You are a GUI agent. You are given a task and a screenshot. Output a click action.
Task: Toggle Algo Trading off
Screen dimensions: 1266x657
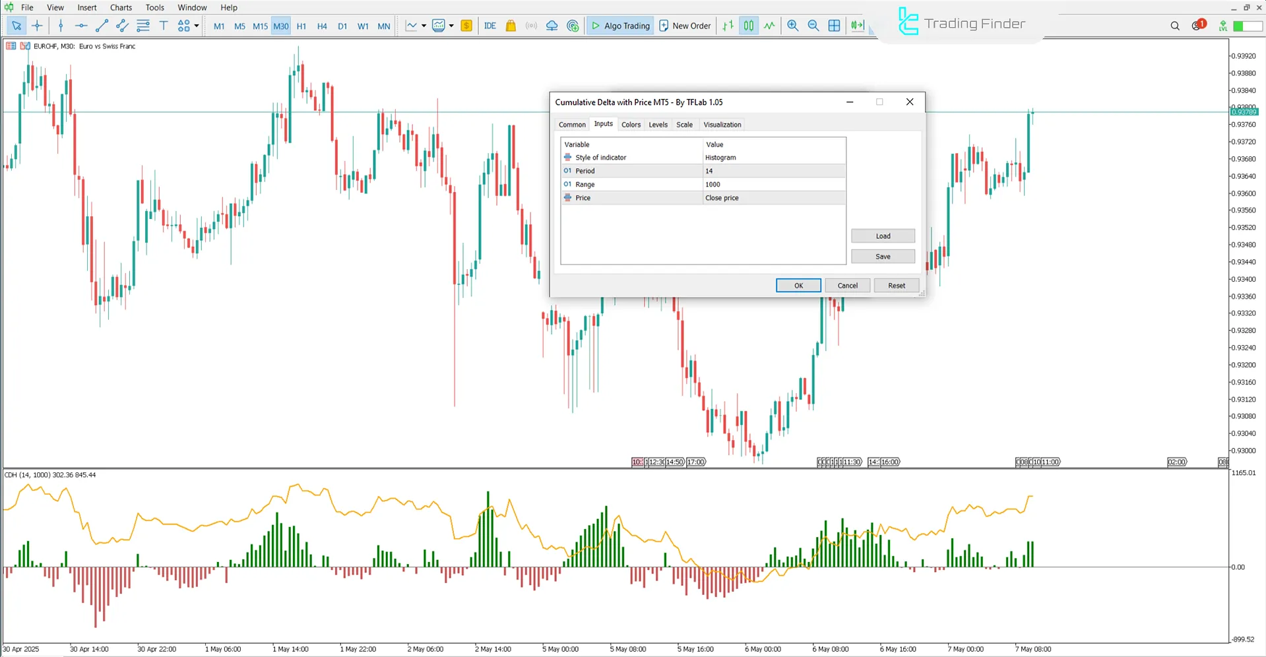(619, 26)
